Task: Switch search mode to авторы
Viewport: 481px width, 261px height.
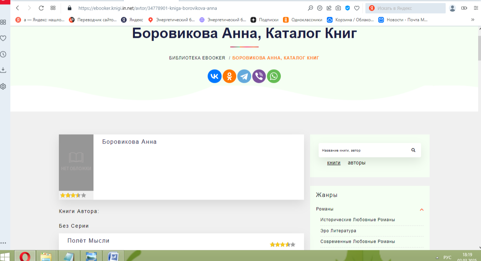Action: pyautogui.click(x=356, y=163)
